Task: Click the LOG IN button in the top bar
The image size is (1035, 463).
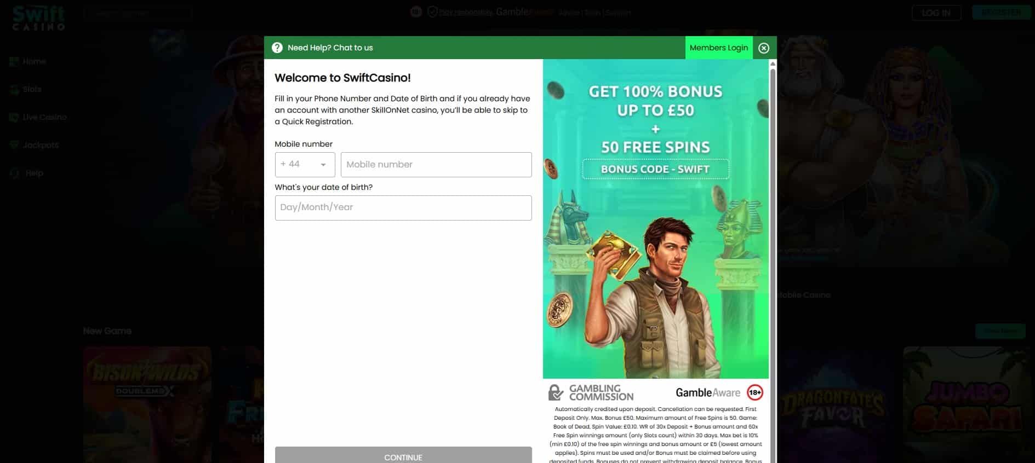Action: click(936, 13)
